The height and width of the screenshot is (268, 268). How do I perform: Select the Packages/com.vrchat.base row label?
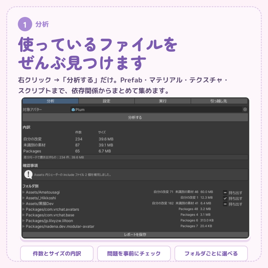pyautogui.click(x=50, y=215)
